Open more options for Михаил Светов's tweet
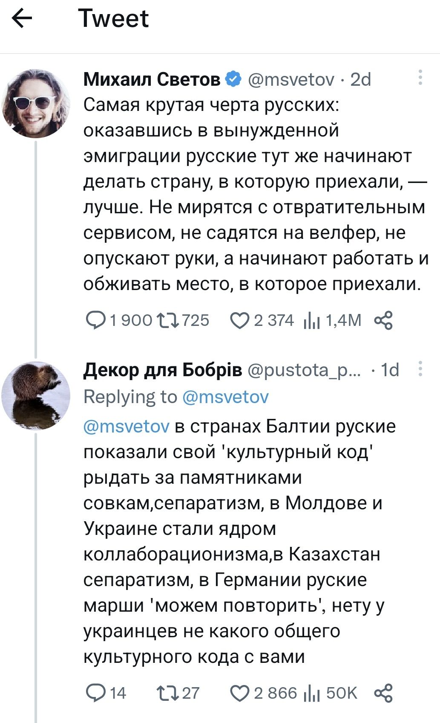The width and height of the screenshot is (440, 723). coord(420,78)
